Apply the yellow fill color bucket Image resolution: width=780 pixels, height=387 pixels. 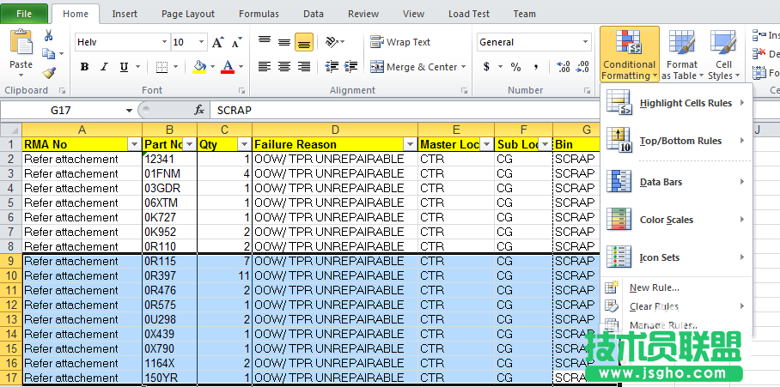(199, 67)
